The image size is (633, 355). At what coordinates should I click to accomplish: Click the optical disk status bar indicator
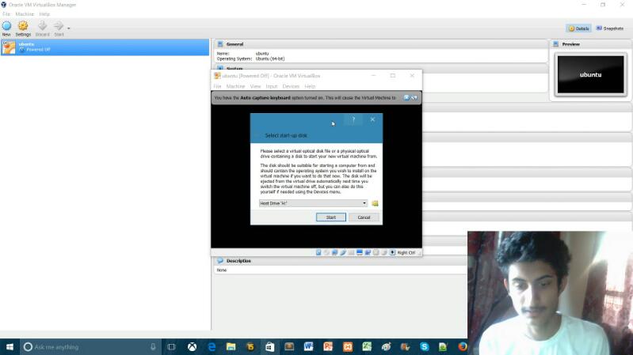326,253
